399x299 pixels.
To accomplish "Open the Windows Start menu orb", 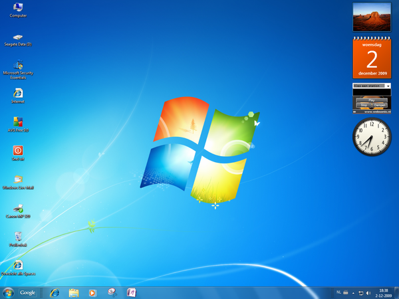I will point(8,292).
